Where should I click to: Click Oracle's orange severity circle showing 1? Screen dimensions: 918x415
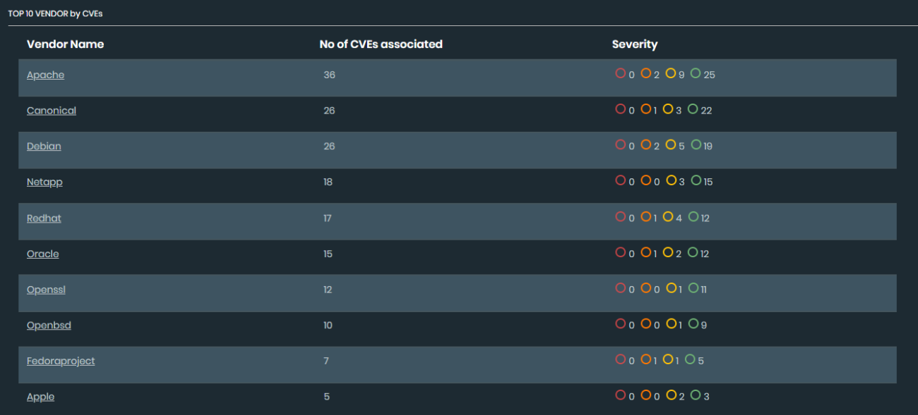pyautogui.click(x=645, y=252)
